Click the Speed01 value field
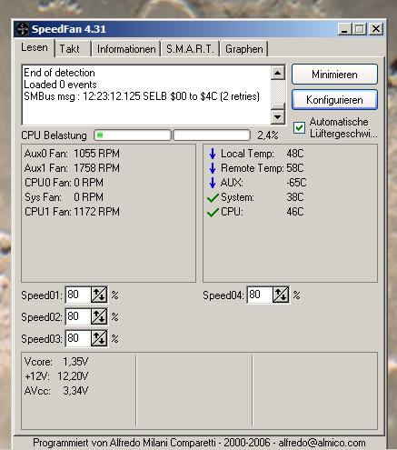The image size is (397, 450). [78, 295]
